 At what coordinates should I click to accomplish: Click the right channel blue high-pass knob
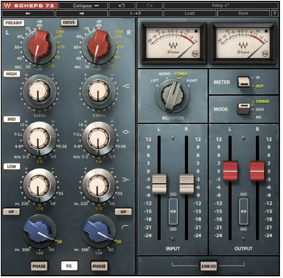(98, 231)
